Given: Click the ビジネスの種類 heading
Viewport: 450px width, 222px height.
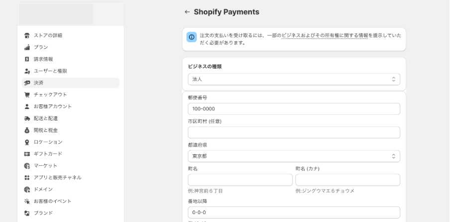Looking at the screenshot, I should point(205,67).
